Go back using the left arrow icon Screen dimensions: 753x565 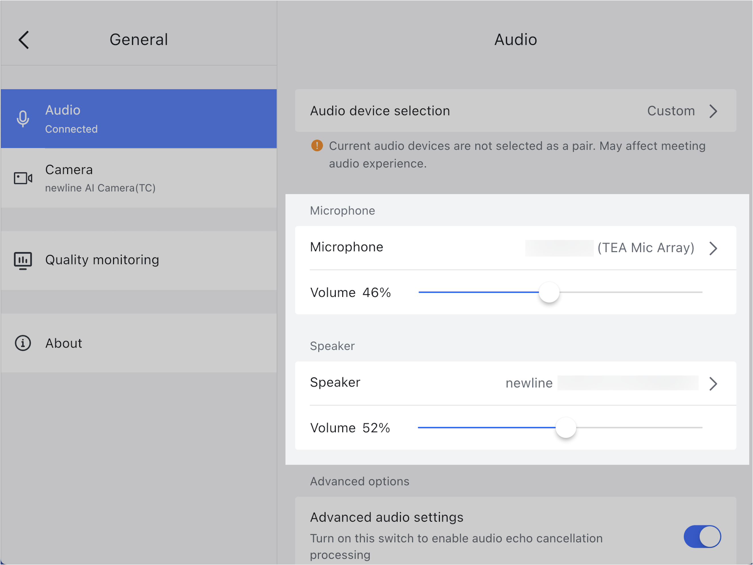[x=23, y=40]
